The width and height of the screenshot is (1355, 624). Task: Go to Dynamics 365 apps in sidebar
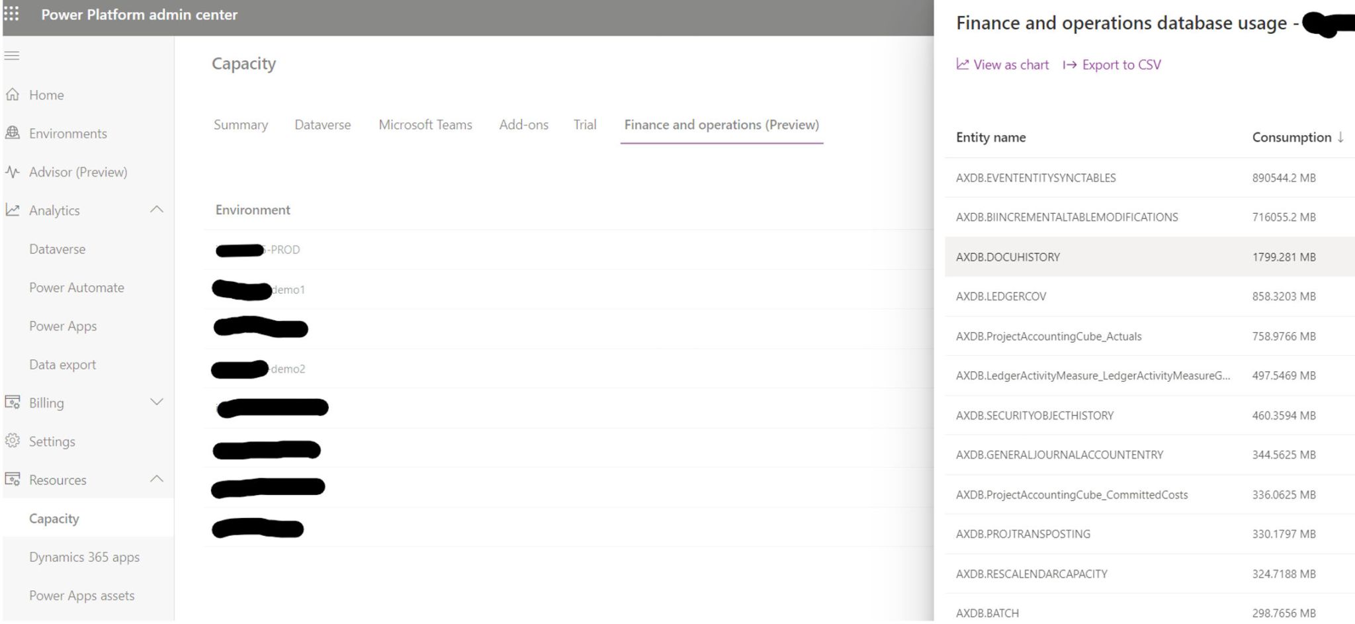[84, 557]
